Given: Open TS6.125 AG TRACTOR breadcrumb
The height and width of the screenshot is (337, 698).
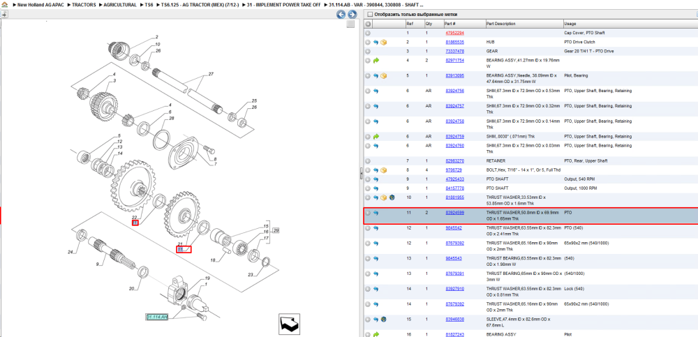Looking at the screenshot, I should pos(200,4).
